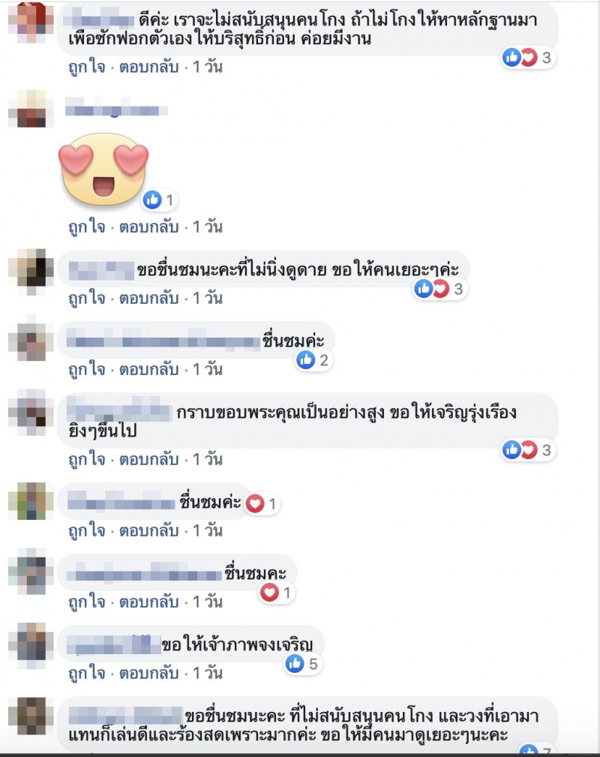Open reactions on 'กราบขอบพระคุณ' comment
600x757 pixels.
coord(527,450)
